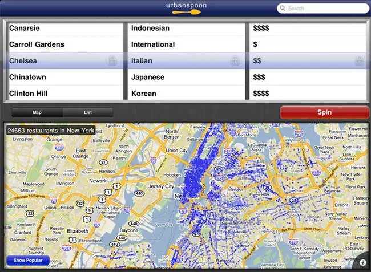Click Great Neck label on the map
Screen dimensions: 371x272
coord(333,137)
